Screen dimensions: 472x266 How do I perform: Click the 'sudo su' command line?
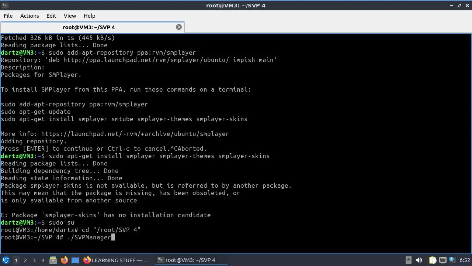(x=61, y=223)
